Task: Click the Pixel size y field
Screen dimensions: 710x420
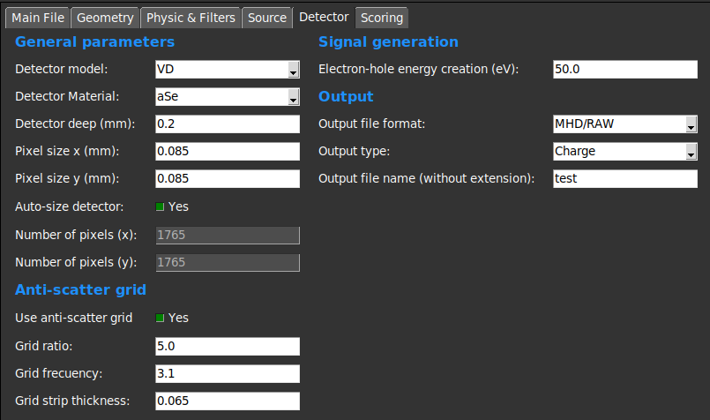Action: click(227, 179)
